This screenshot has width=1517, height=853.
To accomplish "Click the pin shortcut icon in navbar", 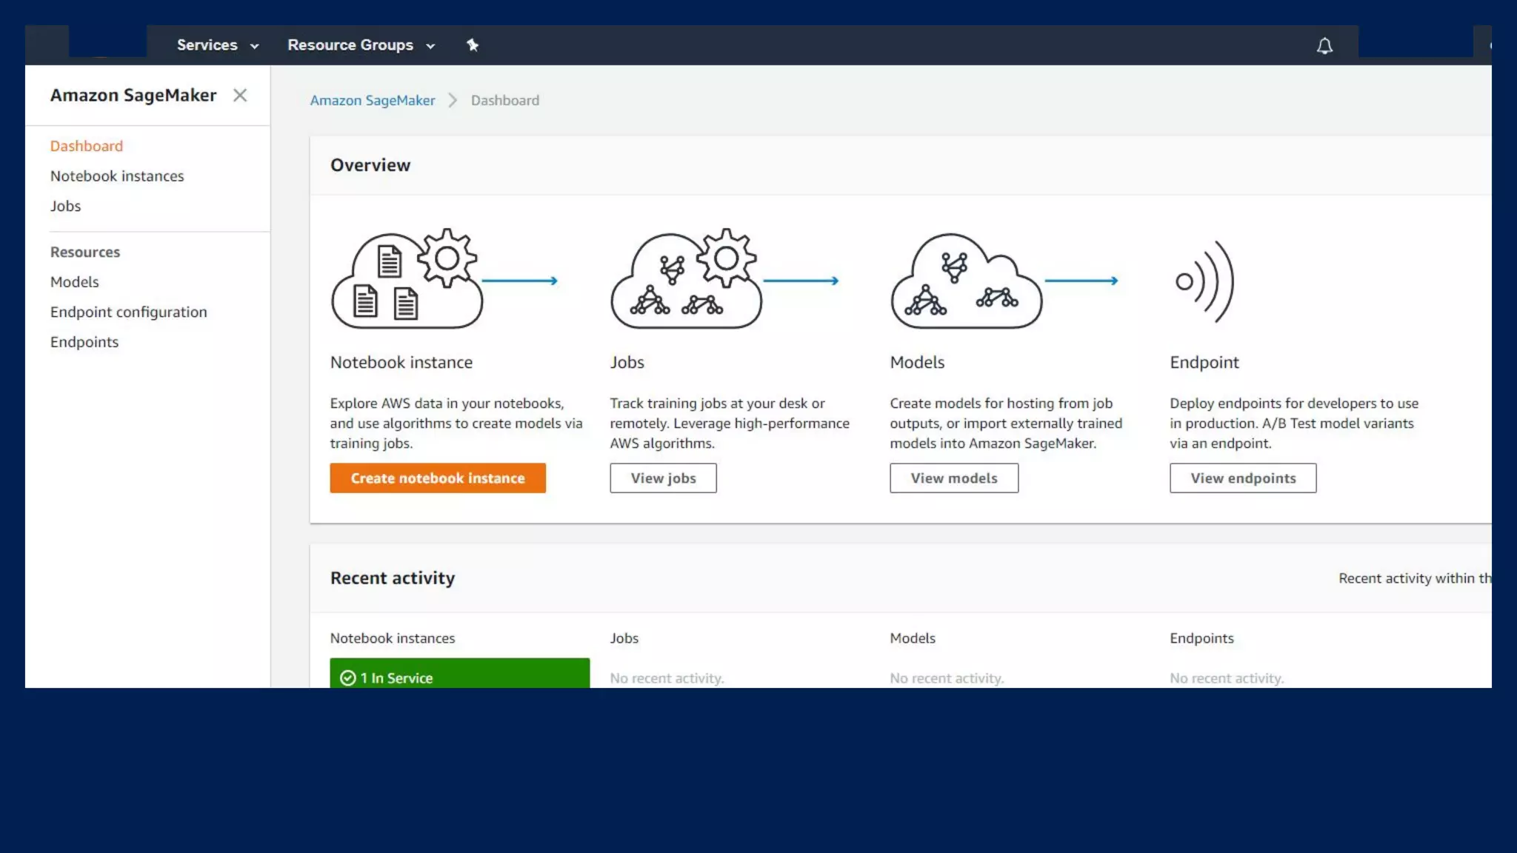I will coord(473,45).
